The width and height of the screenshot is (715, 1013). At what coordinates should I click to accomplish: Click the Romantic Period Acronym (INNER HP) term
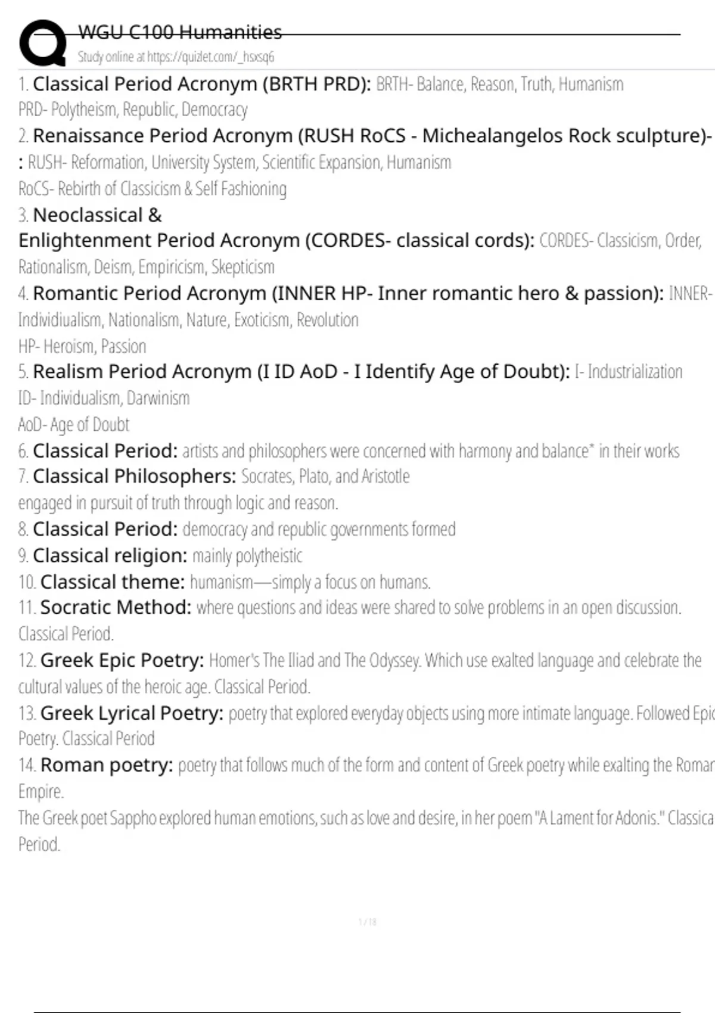(347, 293)
